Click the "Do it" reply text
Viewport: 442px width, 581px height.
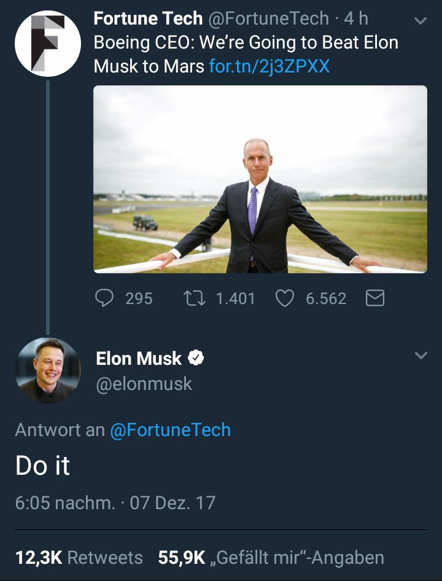pyautogui.click(x=43, y=466)
